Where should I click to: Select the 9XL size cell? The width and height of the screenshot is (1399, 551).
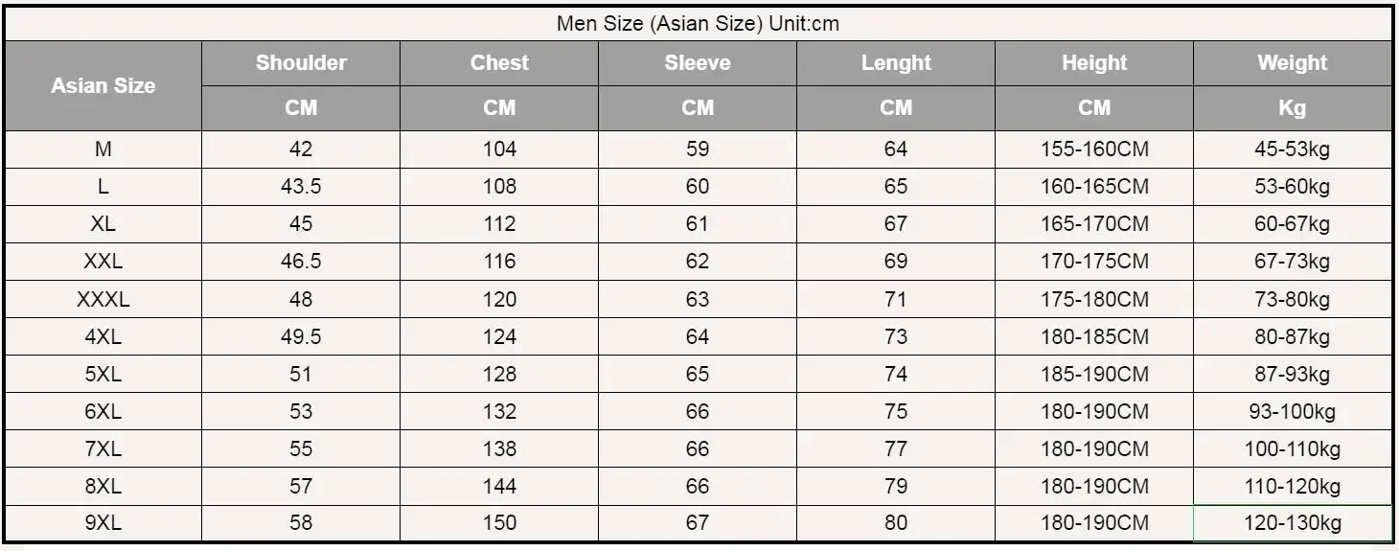[x=103, y=523]
